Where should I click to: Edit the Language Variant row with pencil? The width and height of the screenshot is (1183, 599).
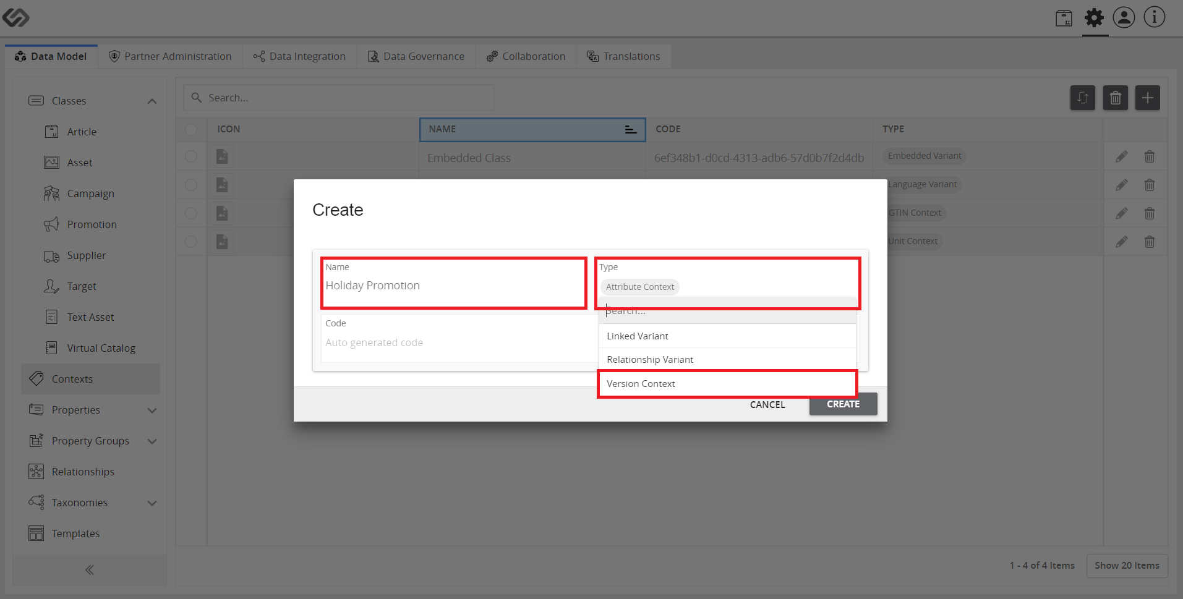coord(1121,185)
